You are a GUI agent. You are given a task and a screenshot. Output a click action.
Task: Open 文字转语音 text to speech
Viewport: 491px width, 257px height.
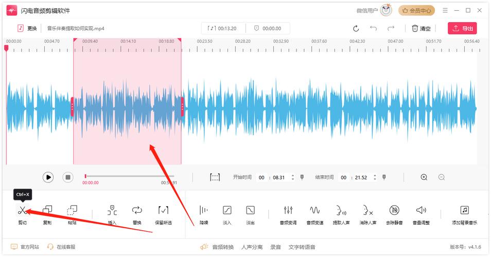[302, 247]
